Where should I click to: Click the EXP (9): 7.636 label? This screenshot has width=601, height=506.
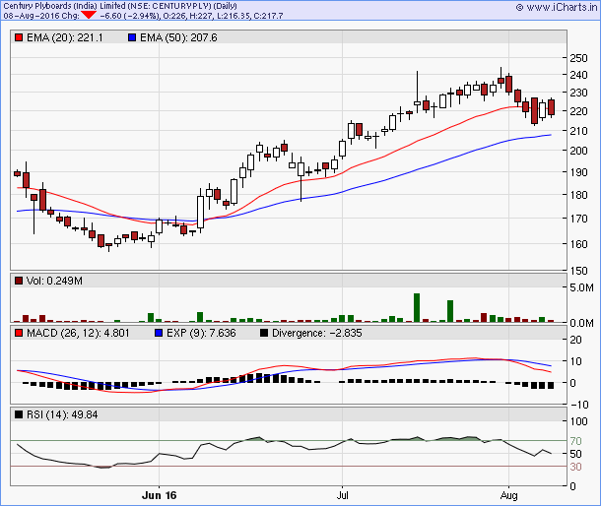(201, 333)
